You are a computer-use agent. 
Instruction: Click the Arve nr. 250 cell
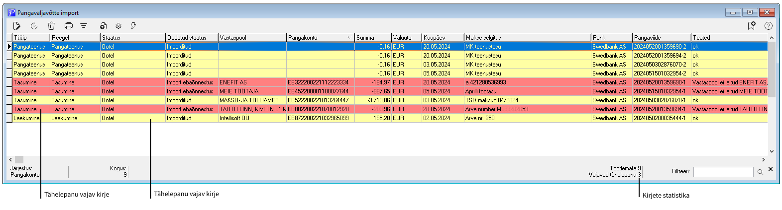[x=527, y=118]
